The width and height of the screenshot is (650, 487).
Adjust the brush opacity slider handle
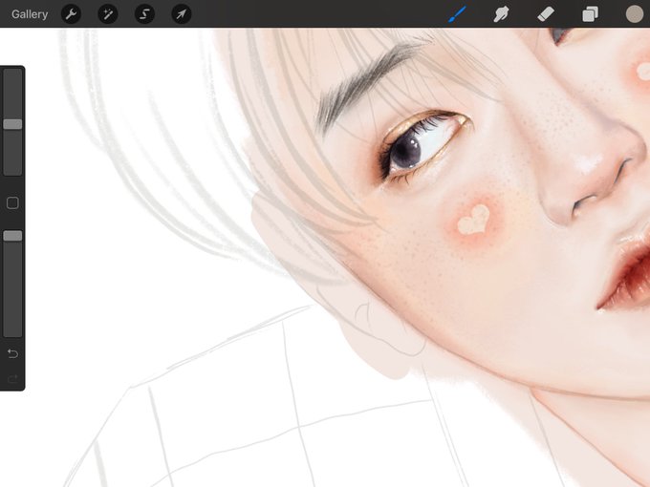(12, 236)
